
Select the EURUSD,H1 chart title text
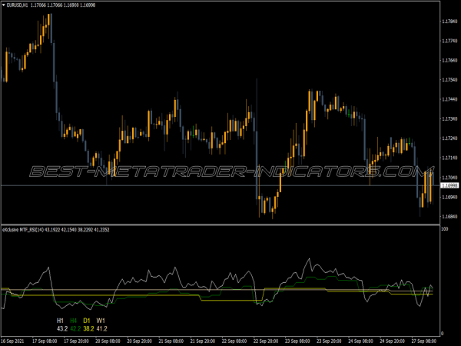coord(17,5)
